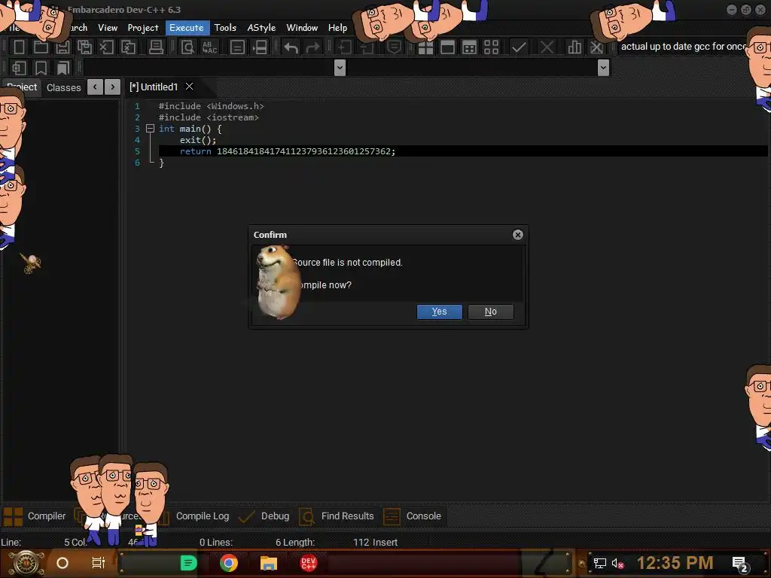
Task: Open the AStyle menu
Action: point(261,28)
